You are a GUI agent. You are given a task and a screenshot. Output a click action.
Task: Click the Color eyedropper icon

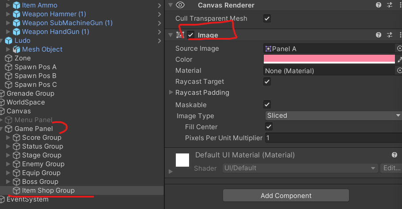coord(399,59)
